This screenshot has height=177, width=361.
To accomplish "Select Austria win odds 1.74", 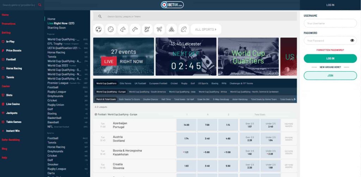I will 186,139.
